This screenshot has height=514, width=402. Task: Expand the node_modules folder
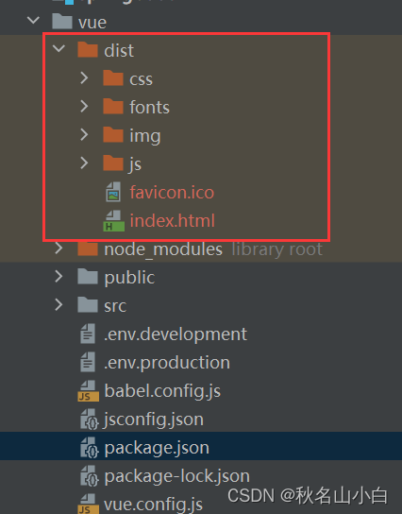[x=59, y=248]
